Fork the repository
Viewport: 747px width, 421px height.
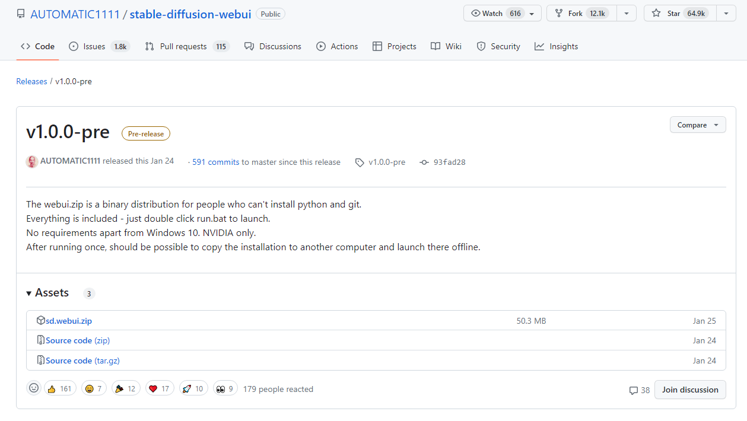coord(581,13)
